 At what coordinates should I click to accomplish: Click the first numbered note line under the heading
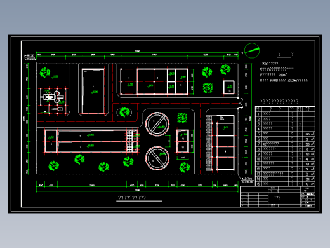(x=269, y=64)
